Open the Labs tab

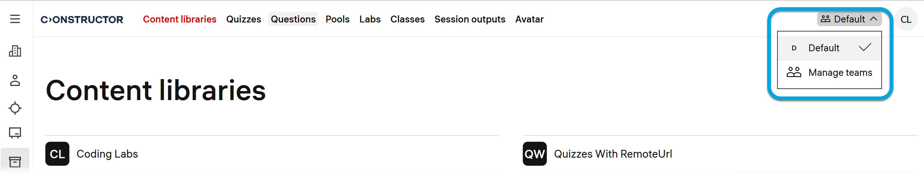click(369, 19)
